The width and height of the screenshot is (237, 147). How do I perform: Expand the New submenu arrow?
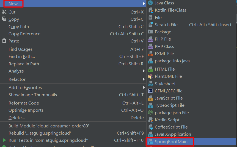tap(144, 4)
